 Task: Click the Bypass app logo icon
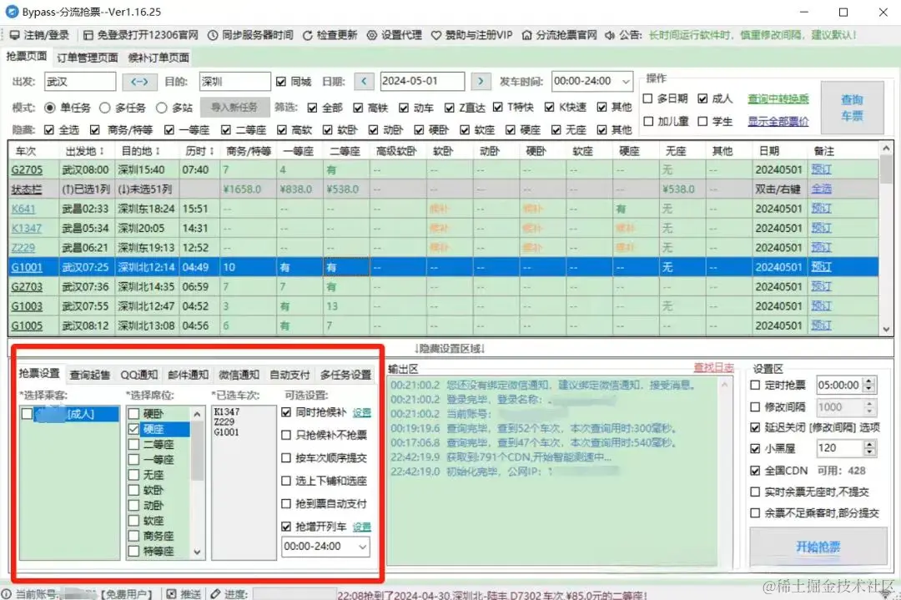coord(11,12)
